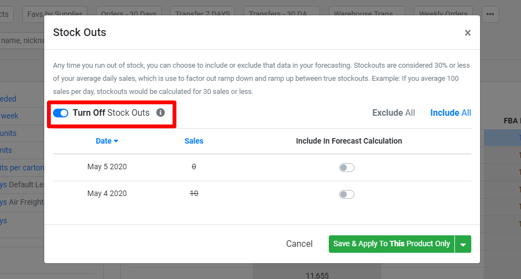Open the Transfer 7 DAYS tab
The width and height of the screenshot is (521, 279).
pyautogui.click(x=203, y=14)
